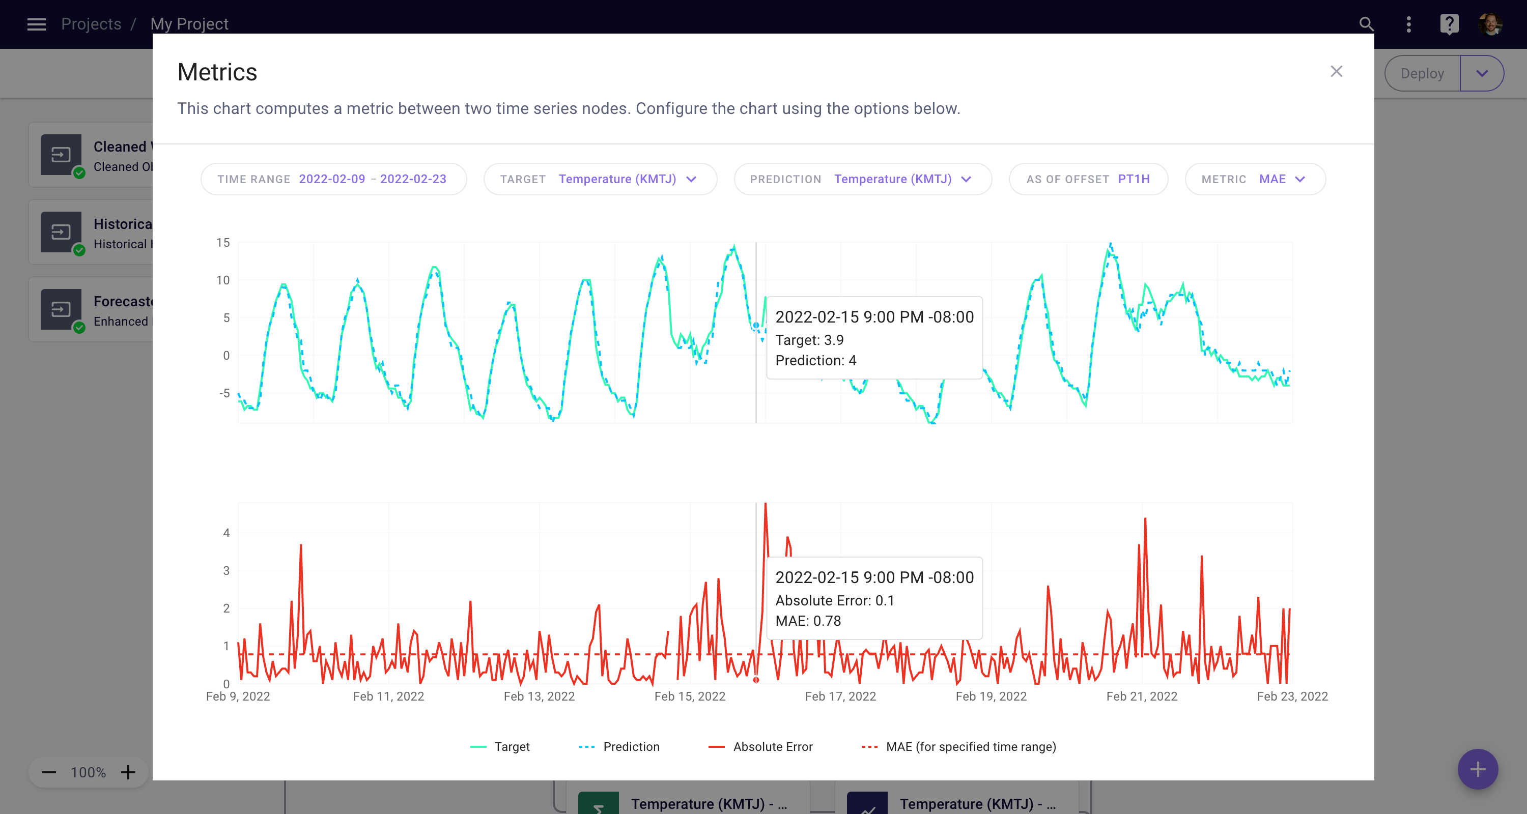Click the My Project breadcrumb
The image size is (1527, 814).
pos(189,24)
